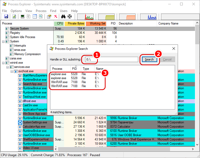This screenshot has width=200, height=158.
Task: Select dllhost.exe process
Action: 29,101
